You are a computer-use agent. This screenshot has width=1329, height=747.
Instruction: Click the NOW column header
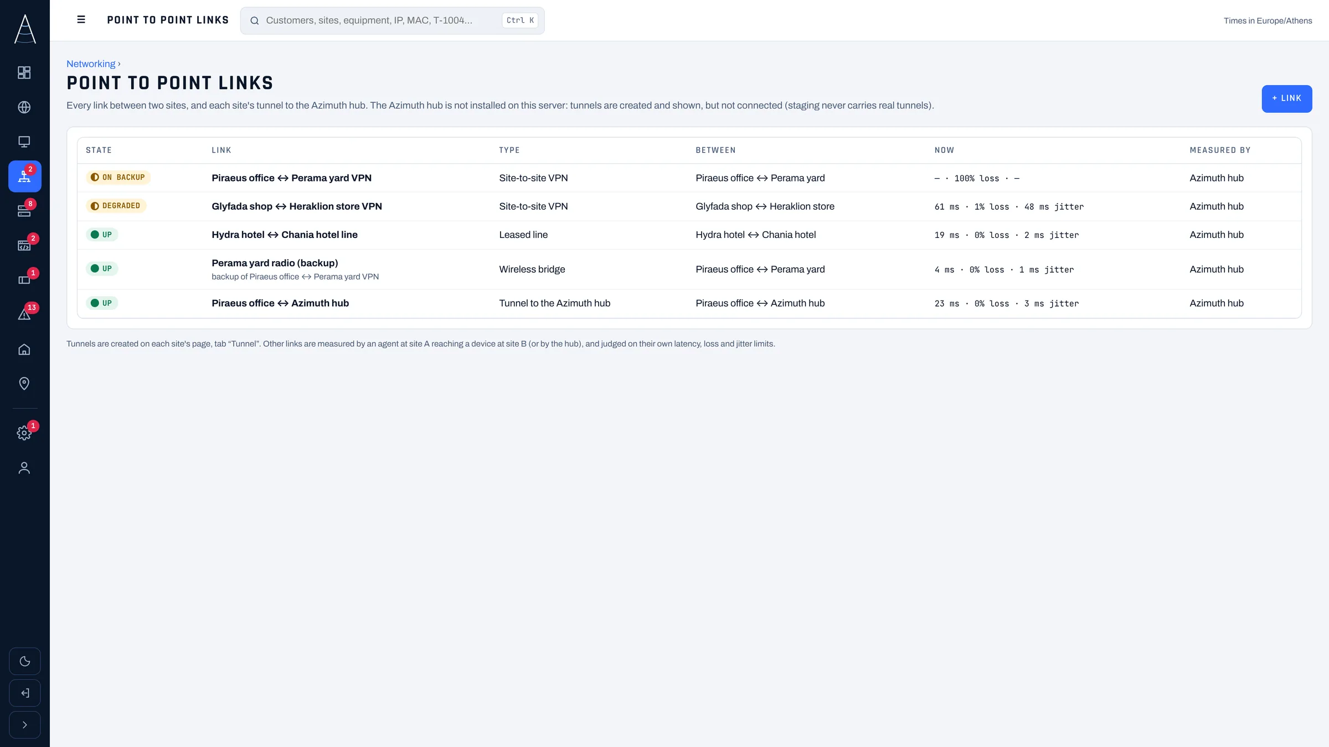944,151
